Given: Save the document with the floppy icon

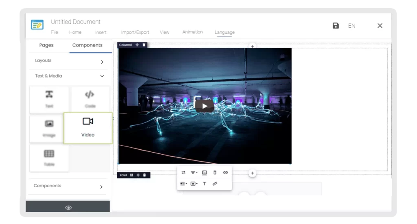Looking at the screenshot, I should (x=336, y=26).
